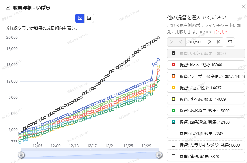247x163 pixels.
Task: Select admiral 小次郎 戦果 7243
Action: [x=206, y=134]
